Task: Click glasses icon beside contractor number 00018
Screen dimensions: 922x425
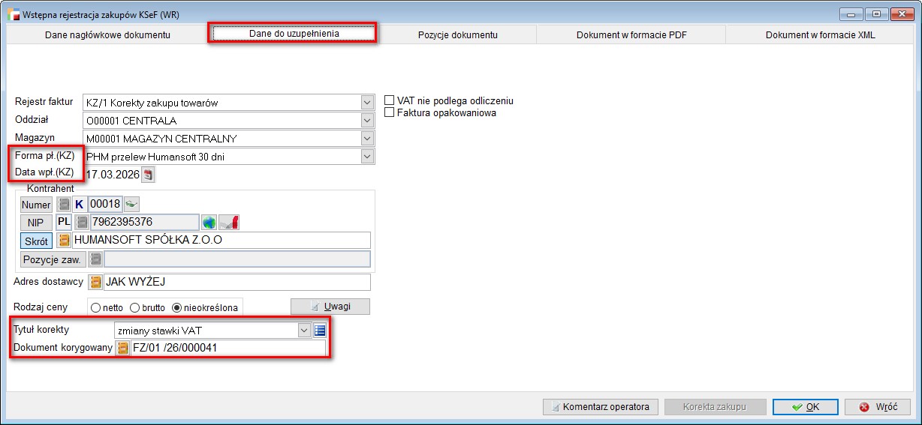Action: coord(132,204)
